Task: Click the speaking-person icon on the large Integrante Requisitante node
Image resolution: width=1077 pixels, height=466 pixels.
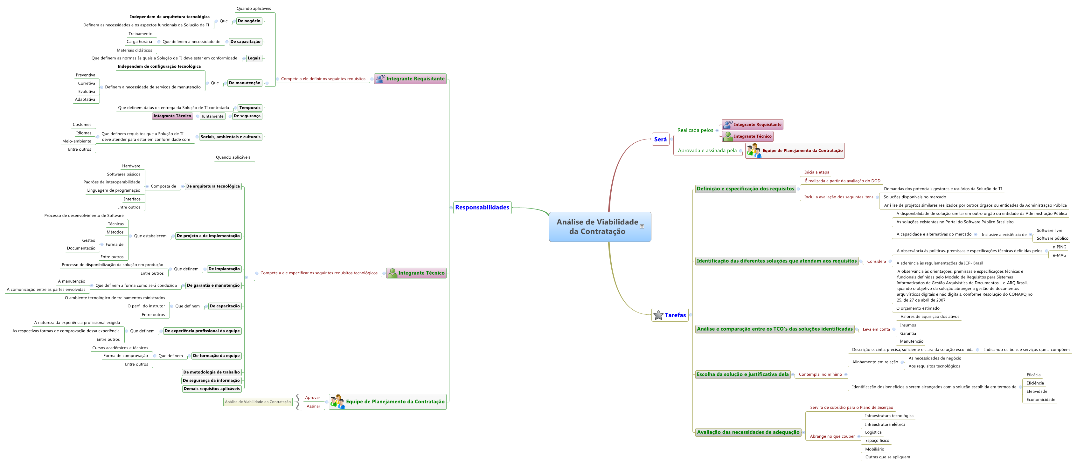Action: [x=380, y=79]
